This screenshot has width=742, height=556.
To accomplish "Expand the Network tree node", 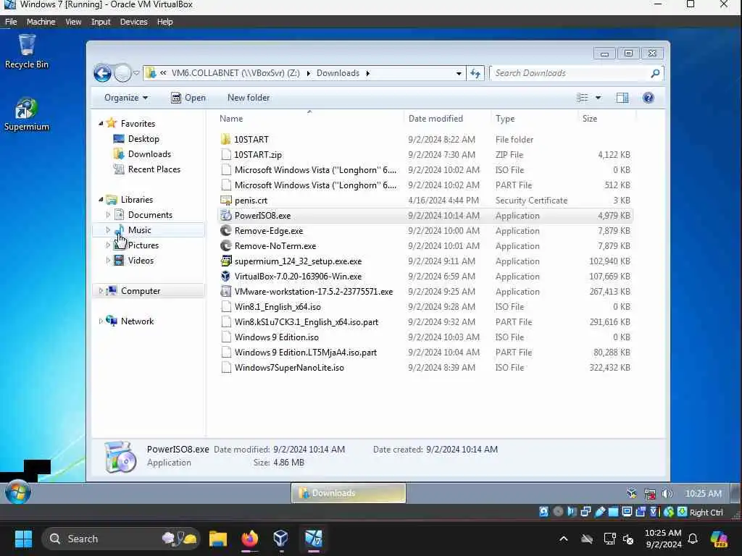I will pyautogui.click(x=100, y=321).
